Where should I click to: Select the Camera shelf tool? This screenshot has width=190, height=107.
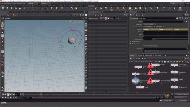(91, 9)
